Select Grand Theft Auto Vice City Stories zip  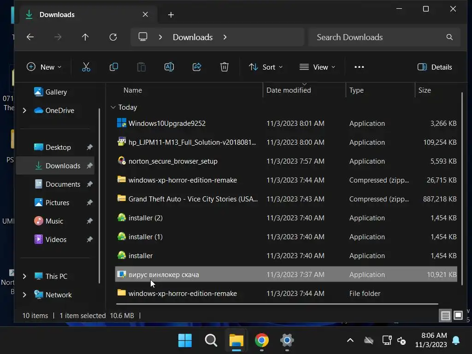coord(286,199)
